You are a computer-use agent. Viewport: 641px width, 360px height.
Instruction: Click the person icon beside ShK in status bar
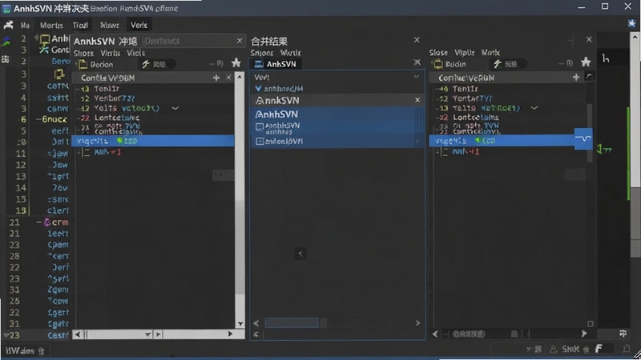pos(553,349)
